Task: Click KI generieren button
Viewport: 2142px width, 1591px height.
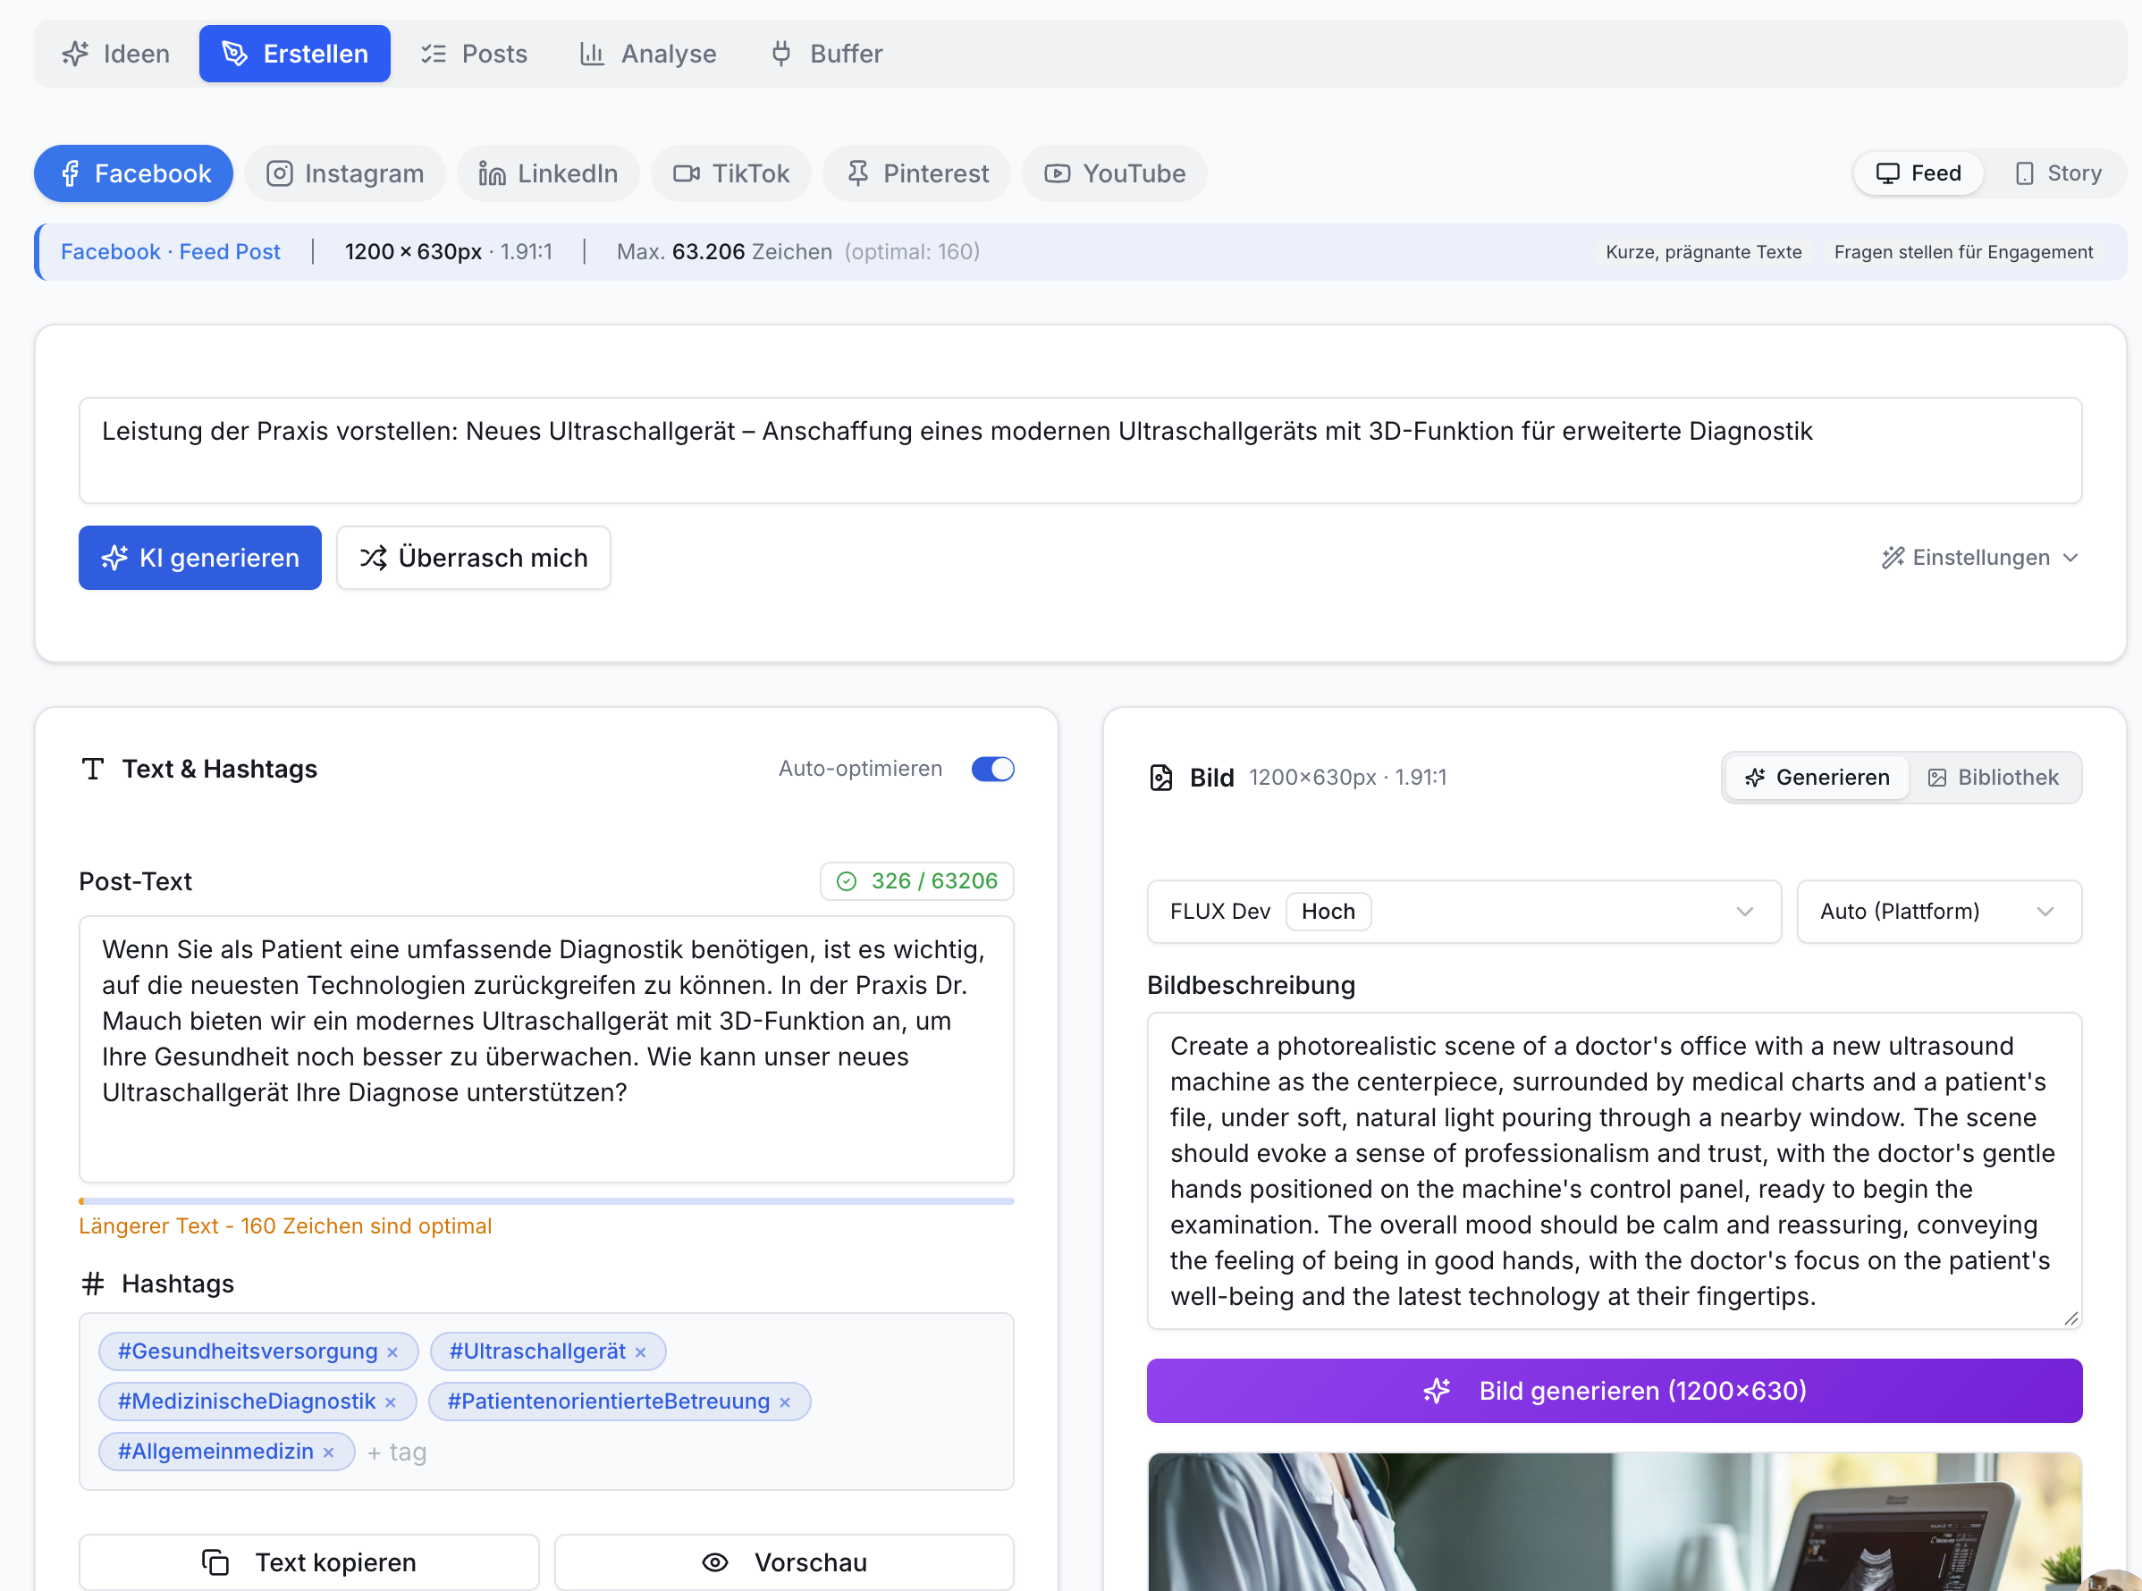Action: (x=200, y=558)
